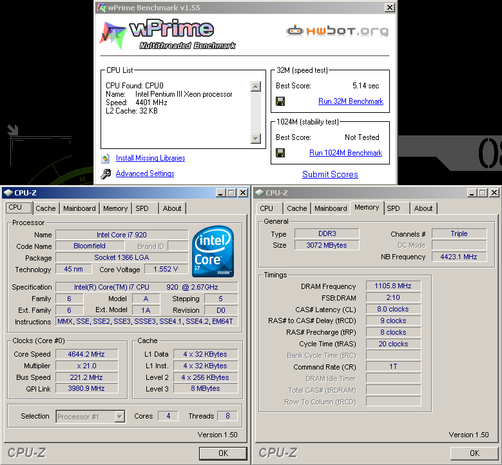Click the memory Size field '3072 MBytes'
502x465 pixels.
[x=327, y=245]
